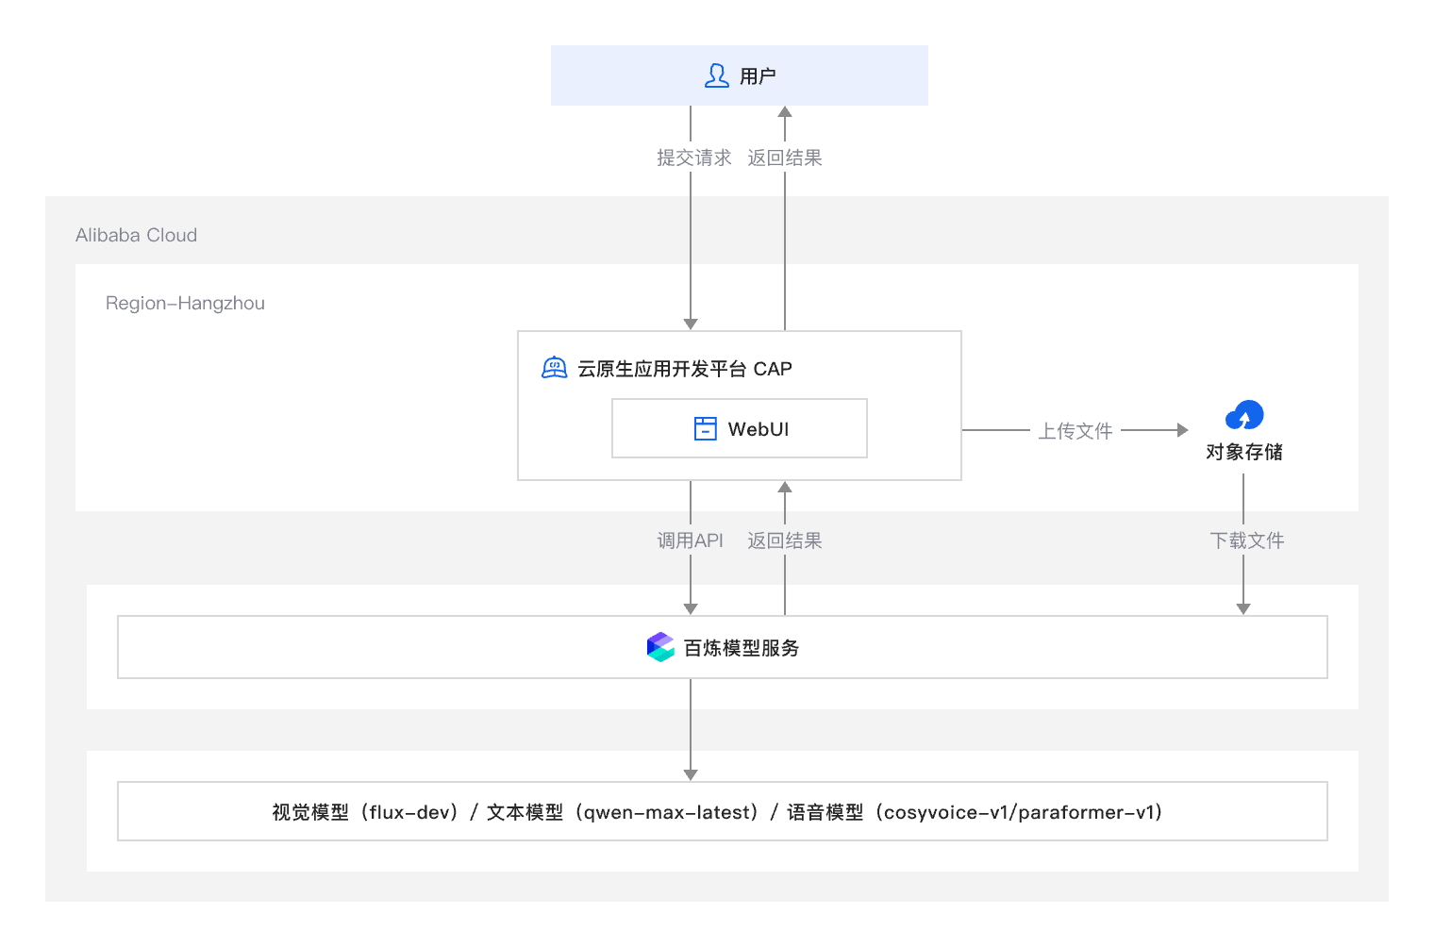The image size is (1434, 947).
Task: Click the user profile icon
Action: (717, 75)
